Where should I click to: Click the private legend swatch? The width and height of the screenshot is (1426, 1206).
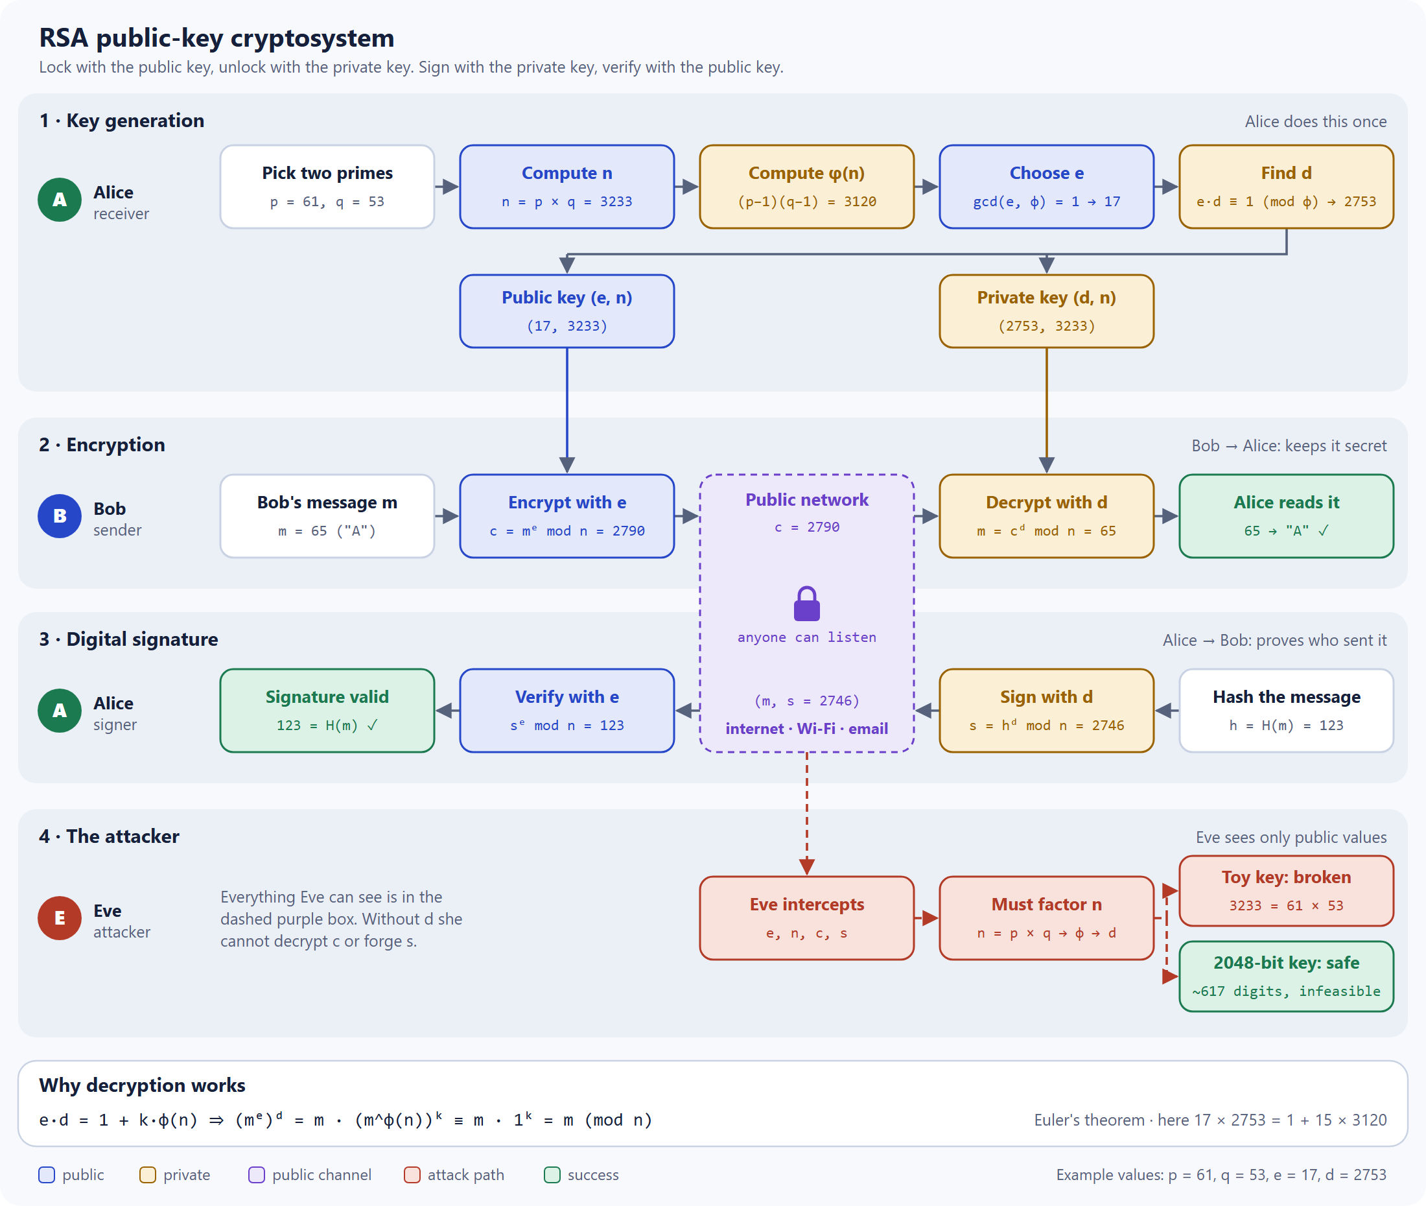click(x=148, y=1174)
